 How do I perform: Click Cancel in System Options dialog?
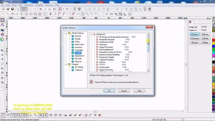124,91
